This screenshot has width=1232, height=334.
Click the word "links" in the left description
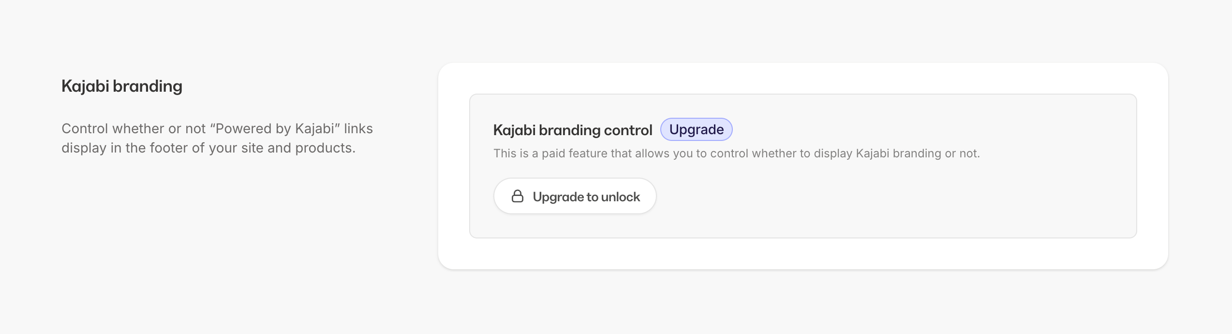click(x=358, y=128)
